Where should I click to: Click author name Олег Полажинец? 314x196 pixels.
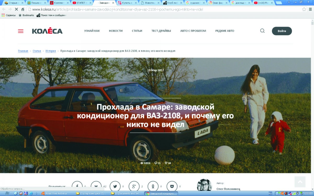coord(228,189)
